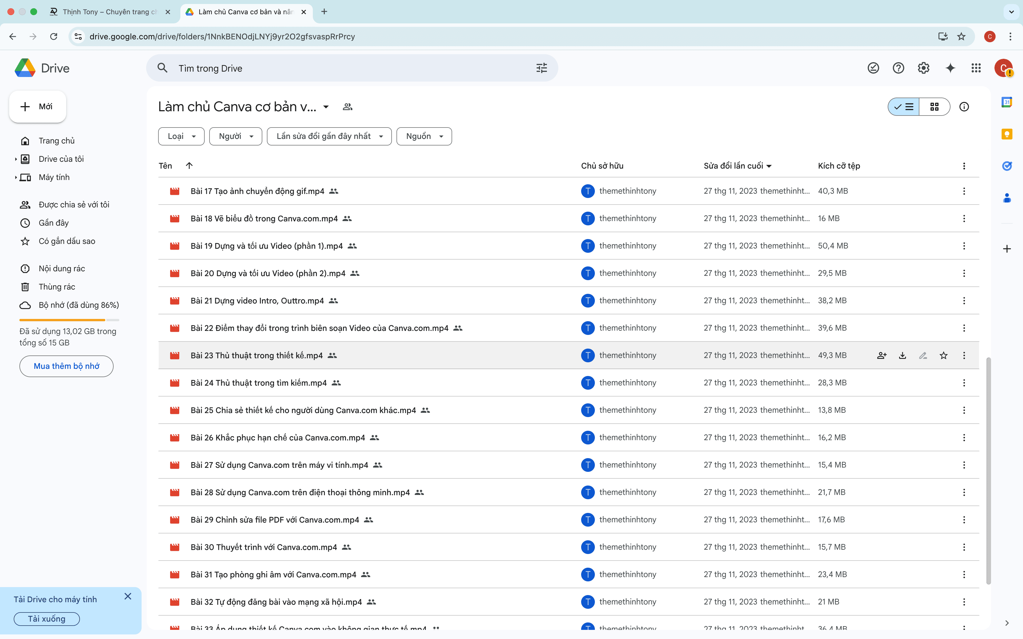Select list layout view

click(x=904, y=106)
